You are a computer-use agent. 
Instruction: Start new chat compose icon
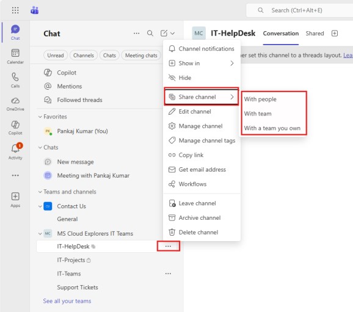[x=164, y=34]
